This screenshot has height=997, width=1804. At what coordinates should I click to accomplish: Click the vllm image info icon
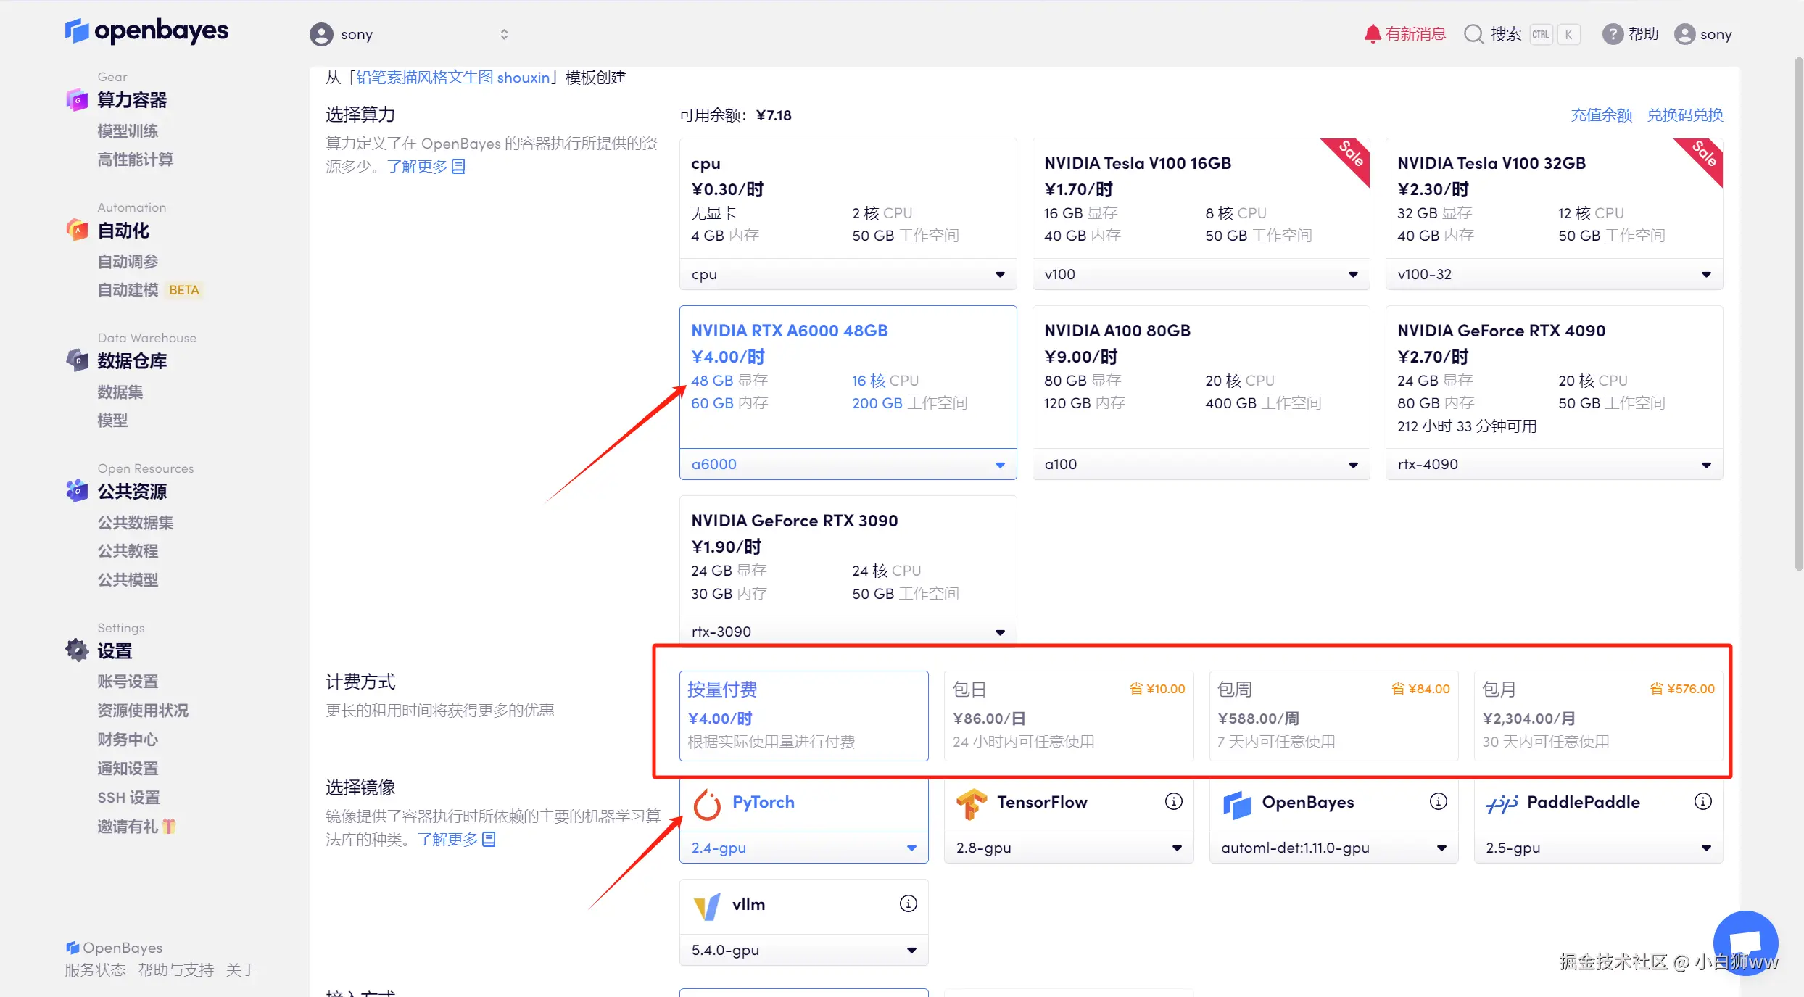908,903
